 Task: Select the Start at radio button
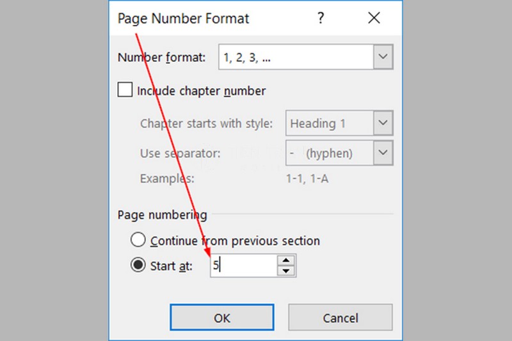[x=138, y=265]
